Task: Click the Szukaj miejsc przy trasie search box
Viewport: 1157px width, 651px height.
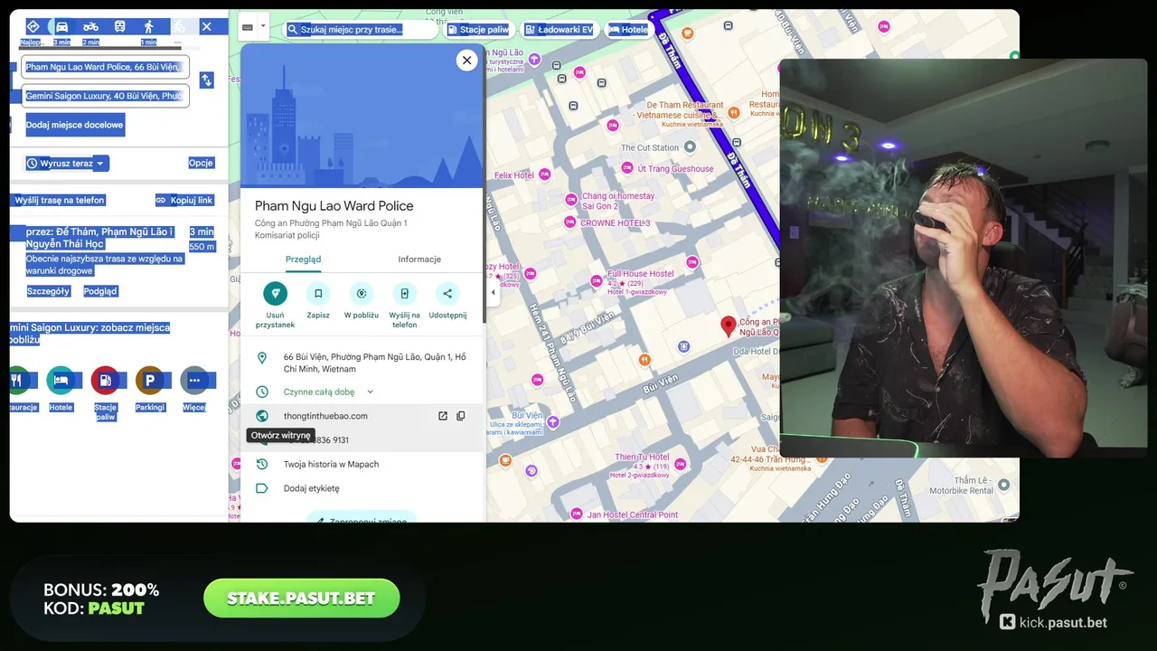Action: point(360,29)
